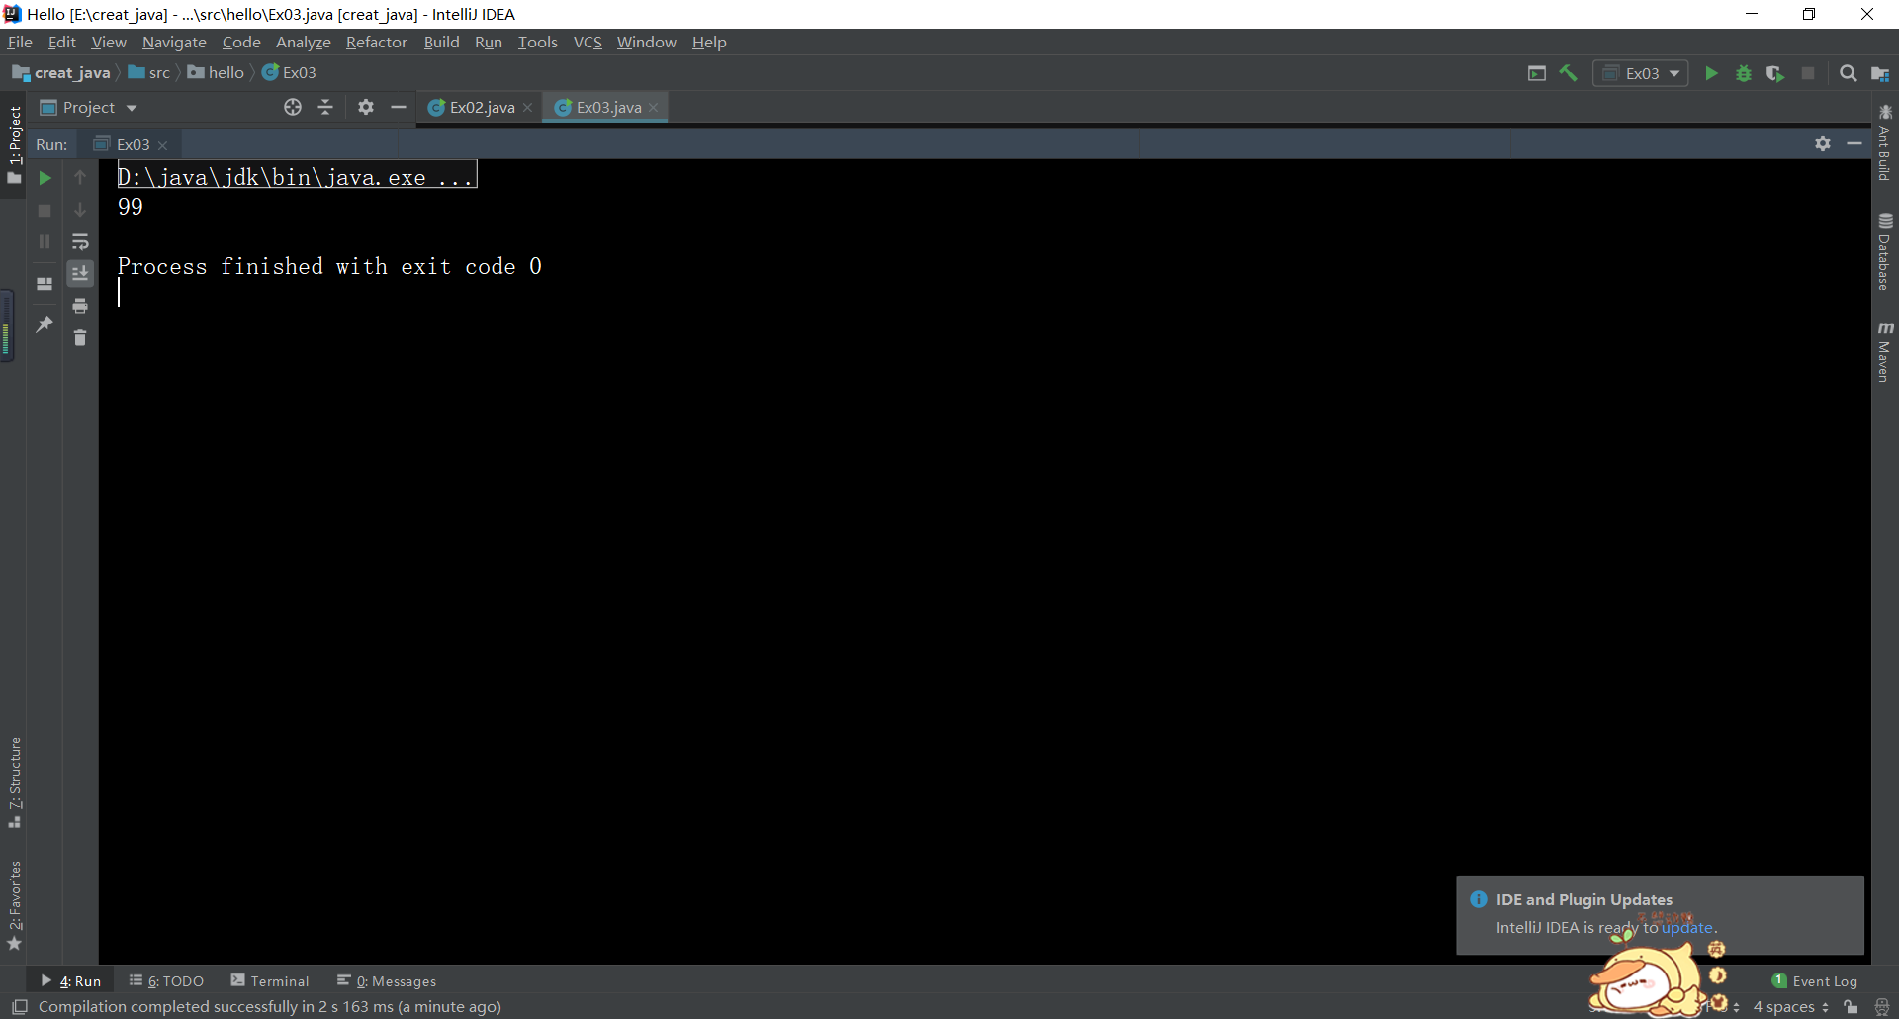The image size is (1899, 1019).
Task: Open the File menu
Action: [20, 42]
